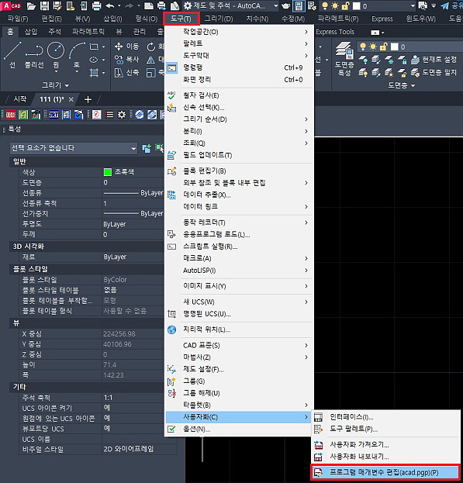Open the selection dropdown '선택 요소가 없습니다'
The height and width of the screenshot is (483, 463).
coord(74,148)
